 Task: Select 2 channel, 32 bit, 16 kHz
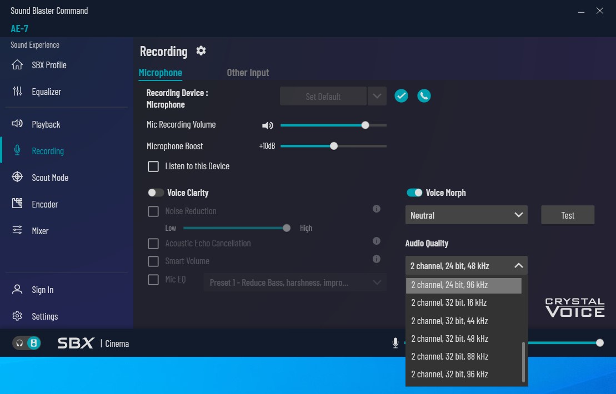(x=464, y=302)
